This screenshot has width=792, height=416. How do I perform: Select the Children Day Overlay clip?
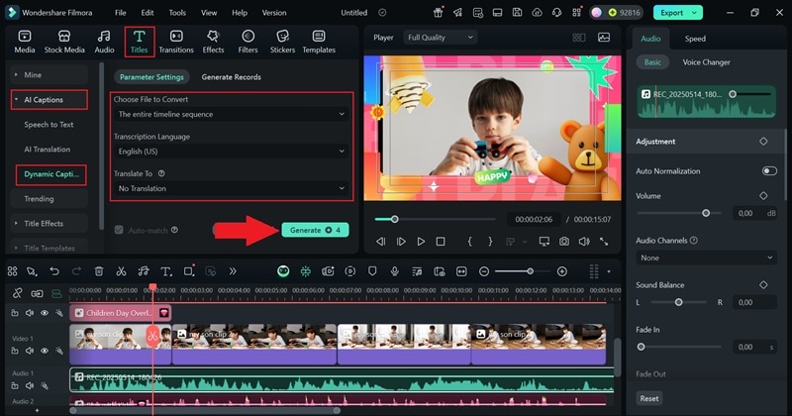click(120, 313)
